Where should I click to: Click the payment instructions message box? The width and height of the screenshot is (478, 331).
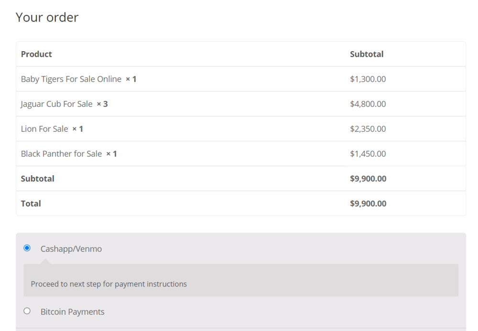(241, 284)
